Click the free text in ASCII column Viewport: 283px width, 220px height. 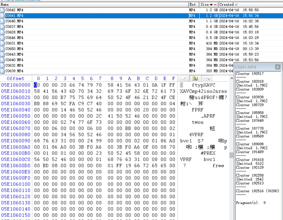(218, 166)
